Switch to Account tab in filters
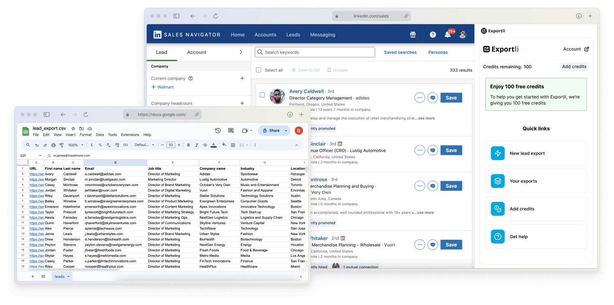 (x=197, y=52)
